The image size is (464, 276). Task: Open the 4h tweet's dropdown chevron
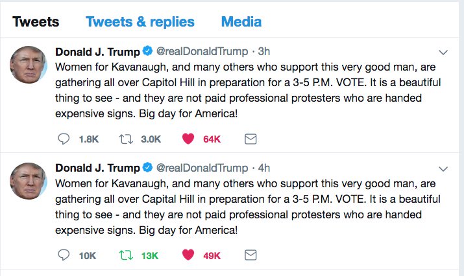coord(444,169)
